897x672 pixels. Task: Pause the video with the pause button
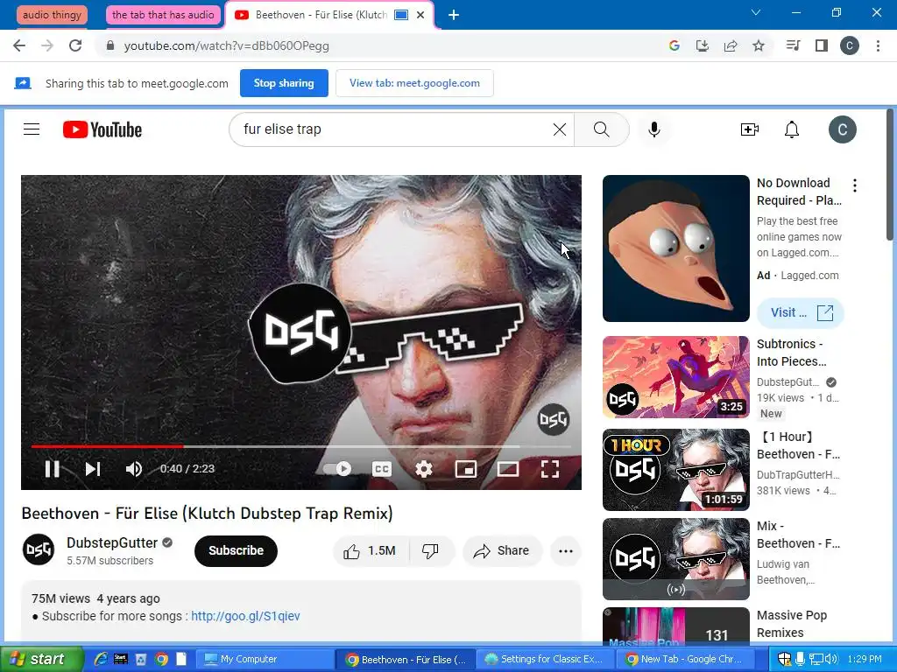pyautogui.click(x=52, y=469)
